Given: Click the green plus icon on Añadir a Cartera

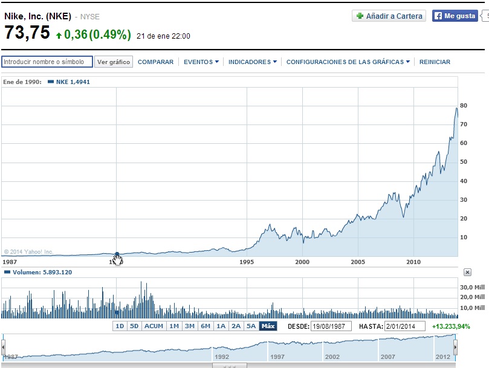Looking at the screenshot, I should point(360,16).
